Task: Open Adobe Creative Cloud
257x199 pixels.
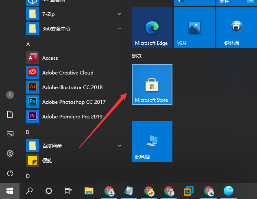Action: pyautogui.click(x=68, y=73)
